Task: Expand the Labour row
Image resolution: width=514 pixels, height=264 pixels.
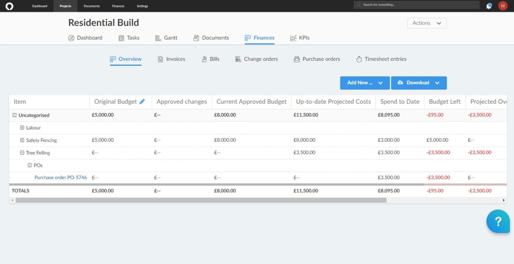Action: pos(22,128)
